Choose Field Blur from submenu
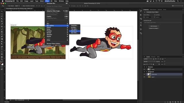This screenshot has height=103, width=184. tap(74, 25)
